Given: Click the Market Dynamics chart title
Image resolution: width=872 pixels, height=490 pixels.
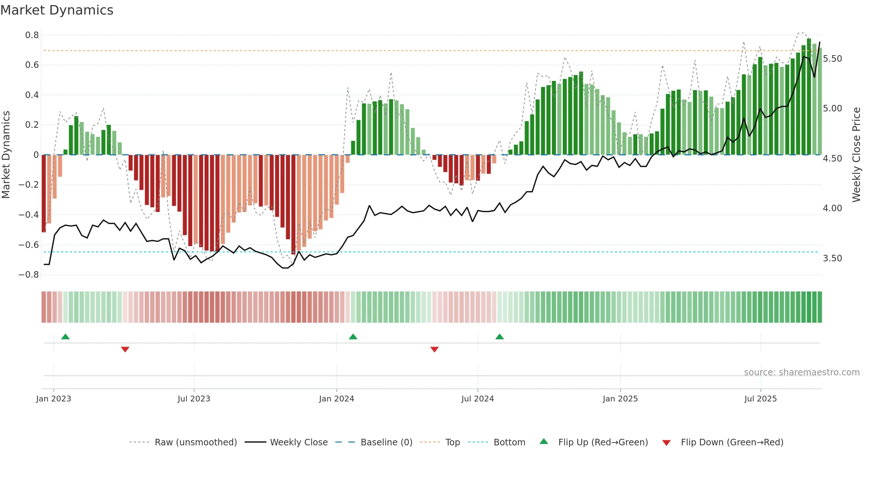Looking at the screenshot, I should 57,10.
